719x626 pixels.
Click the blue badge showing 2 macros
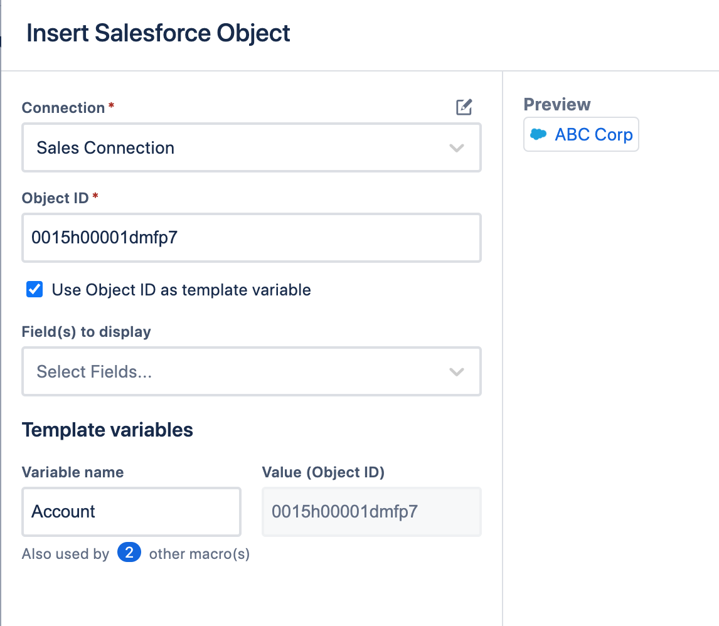pos(129,553)
